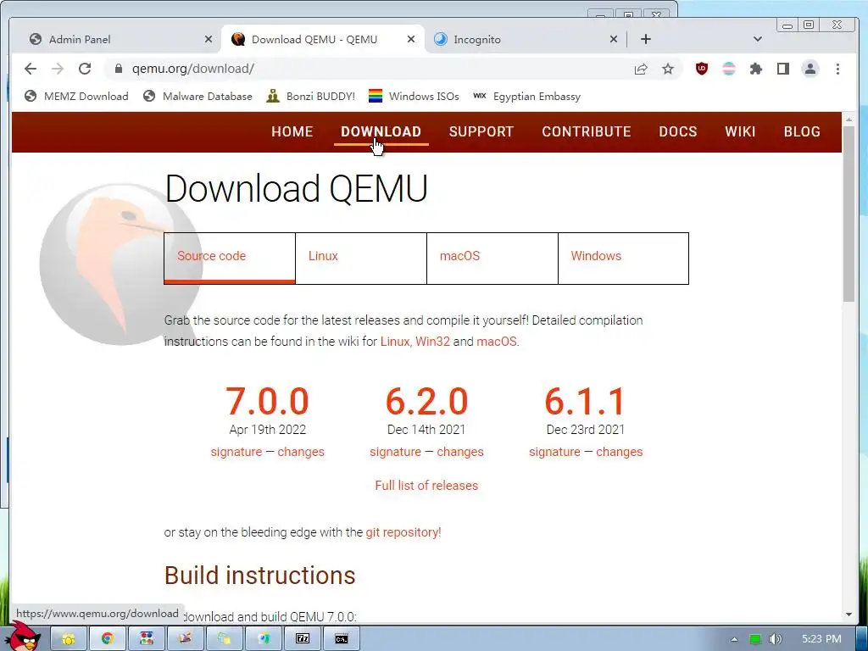Image resolution: width=868 pixels, height=651 pixels.
Task: Select the Source code tab
Action: click(x=230, y=259)
